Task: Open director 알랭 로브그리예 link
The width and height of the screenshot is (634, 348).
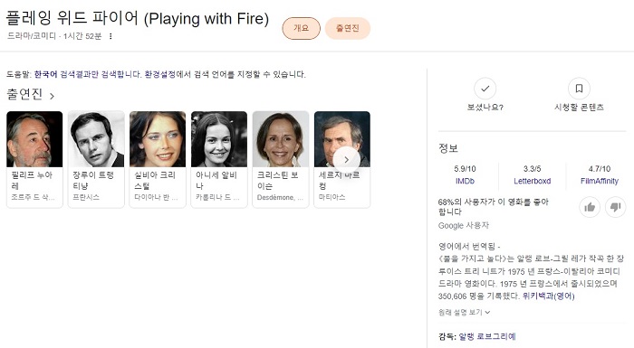Action: pyautogui.click(x=487, y=336)
